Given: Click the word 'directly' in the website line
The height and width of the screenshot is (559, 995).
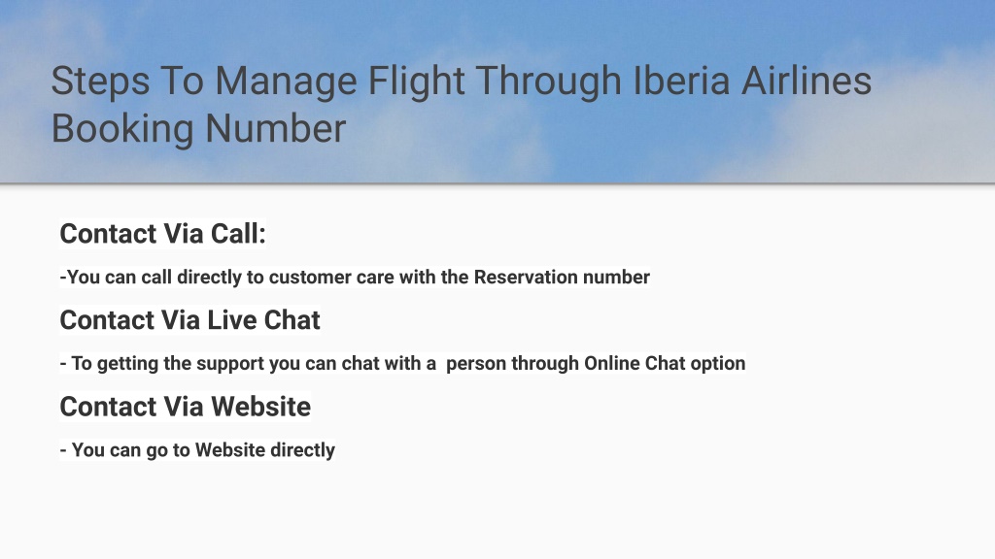Looking at the screenshot, I should 303,450.
